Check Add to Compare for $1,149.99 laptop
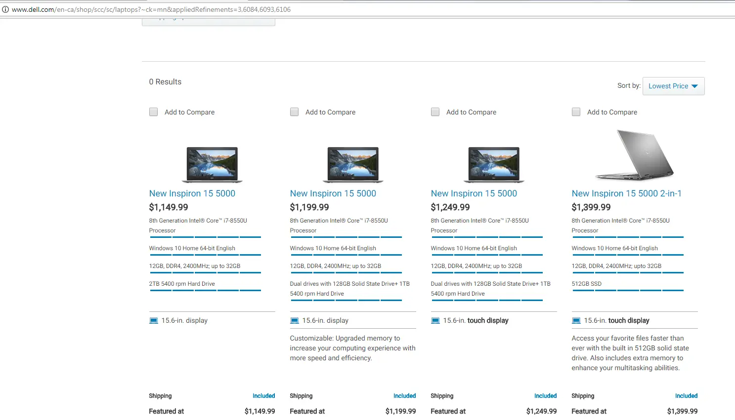The width and height of the screenshot is (735, 420). tap(154, 112)
